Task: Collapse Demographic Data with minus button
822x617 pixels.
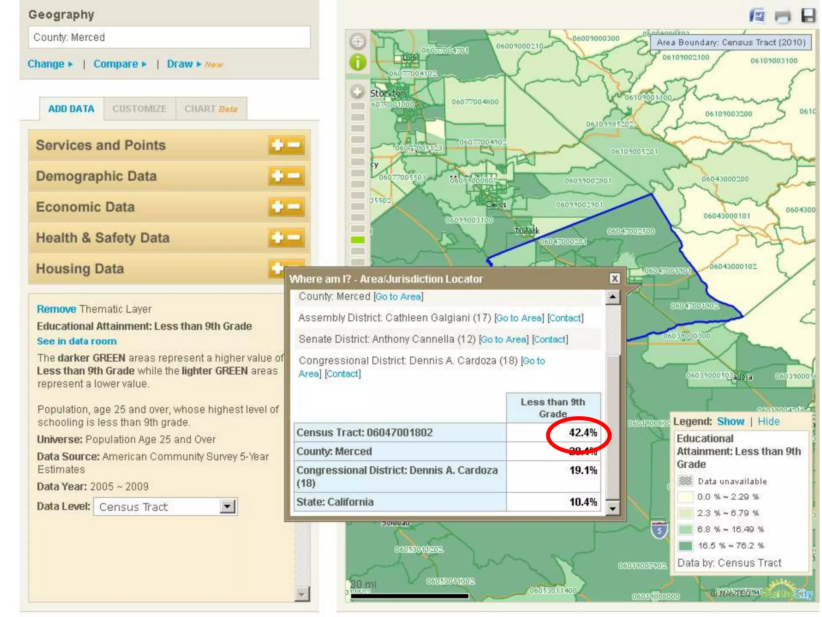Action: click(x=294, y=176)
